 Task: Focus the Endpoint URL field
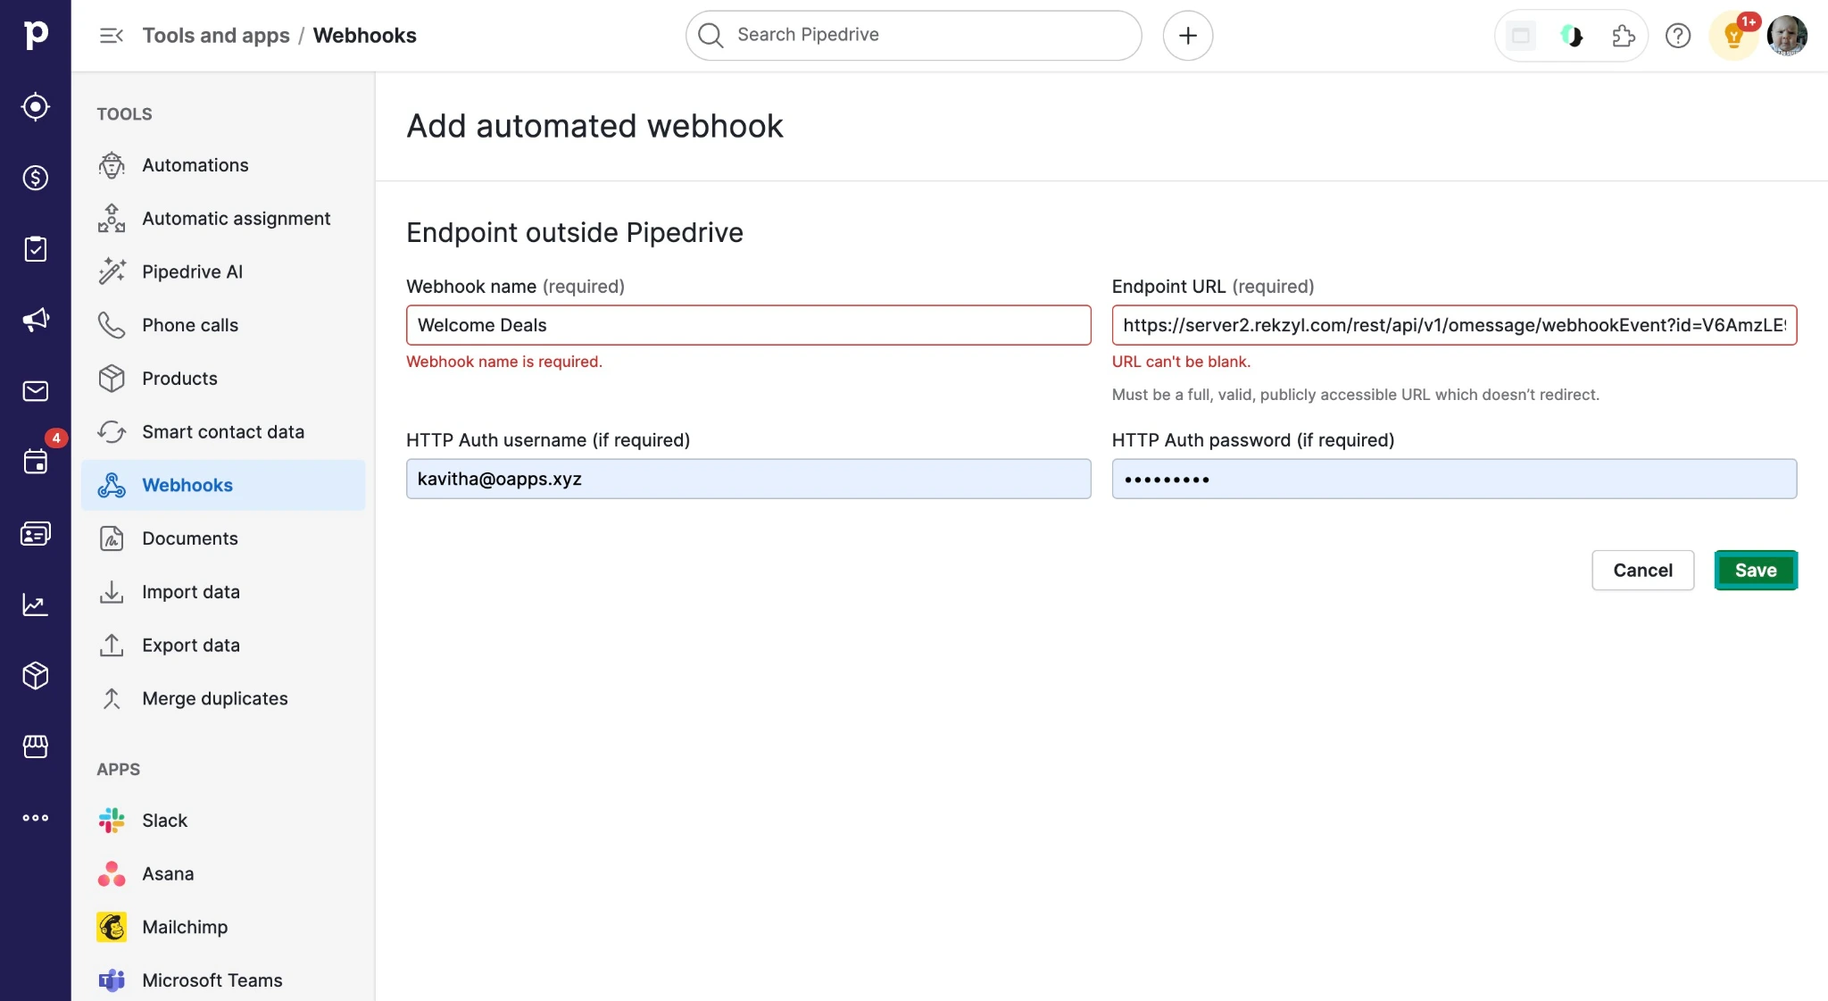[1454, 325]
